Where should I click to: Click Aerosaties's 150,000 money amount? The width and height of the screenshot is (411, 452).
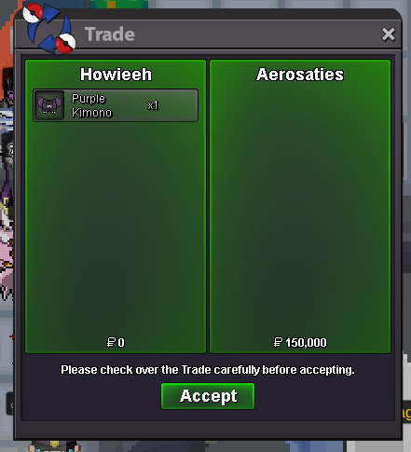pos(306,343)
